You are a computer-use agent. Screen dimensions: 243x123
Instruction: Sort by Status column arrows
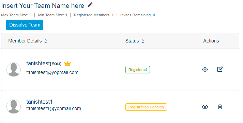tap(143, 41)
